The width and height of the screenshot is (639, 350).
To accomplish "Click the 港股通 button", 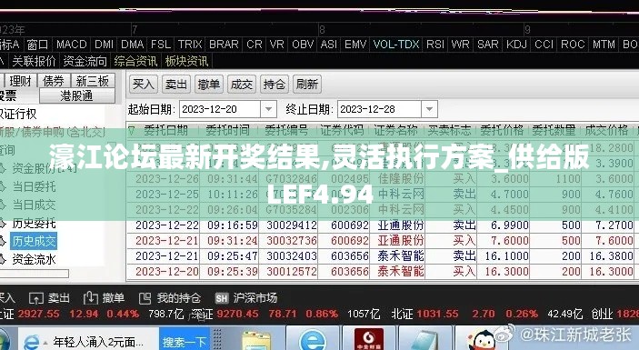I will [77, 96].
